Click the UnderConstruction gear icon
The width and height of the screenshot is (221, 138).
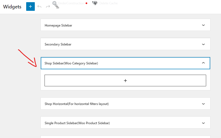click(55, 3)
